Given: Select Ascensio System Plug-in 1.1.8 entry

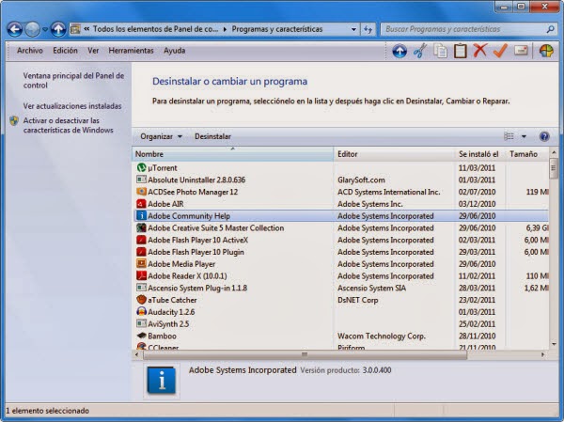Looking at the screenshot, I should 340,288.
